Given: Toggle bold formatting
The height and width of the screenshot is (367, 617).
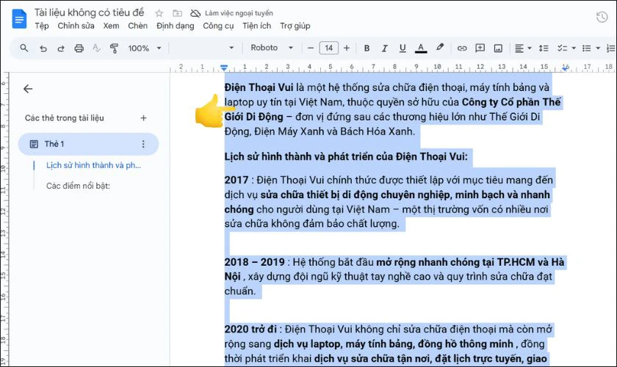Looking at the screenshot, I should [367, 48].
